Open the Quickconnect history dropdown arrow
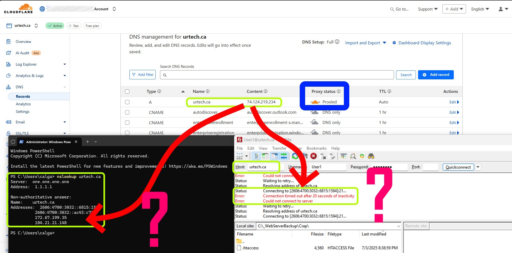 coord(478,167)
